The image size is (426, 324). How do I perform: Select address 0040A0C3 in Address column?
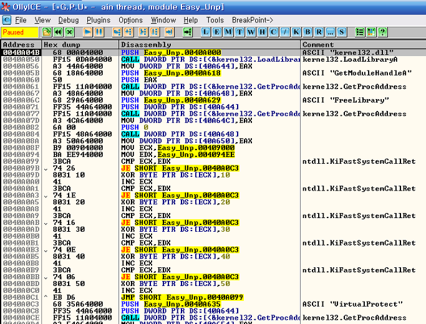click(21, 304)
